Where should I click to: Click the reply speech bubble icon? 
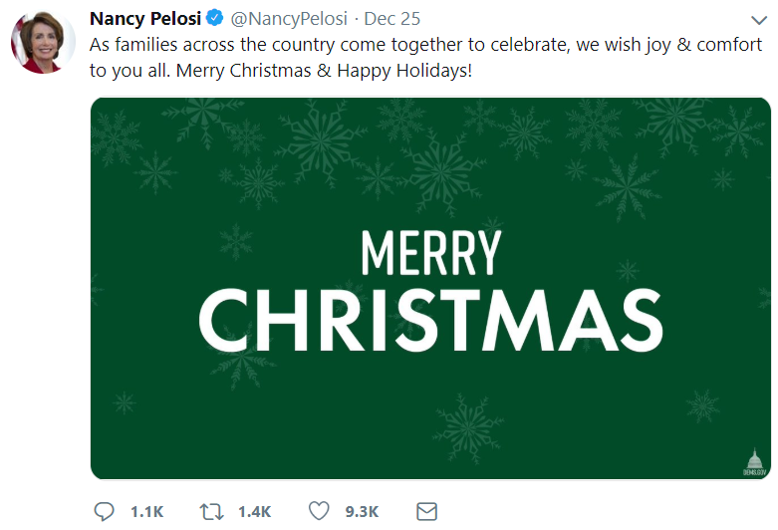105,511
